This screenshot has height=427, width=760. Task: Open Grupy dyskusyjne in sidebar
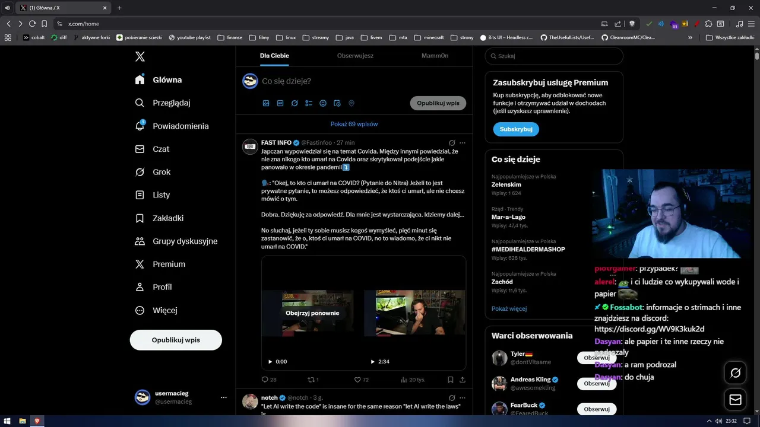[x=176, y=241]
